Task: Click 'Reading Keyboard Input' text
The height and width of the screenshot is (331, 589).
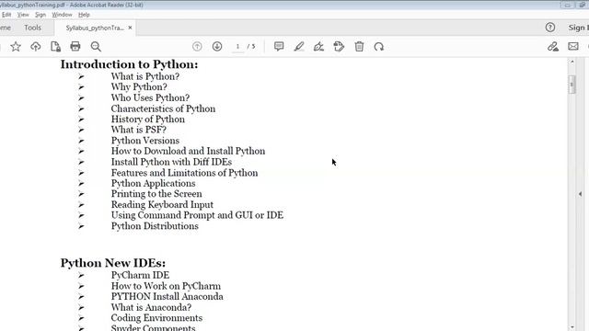Action: pos(162,205)
